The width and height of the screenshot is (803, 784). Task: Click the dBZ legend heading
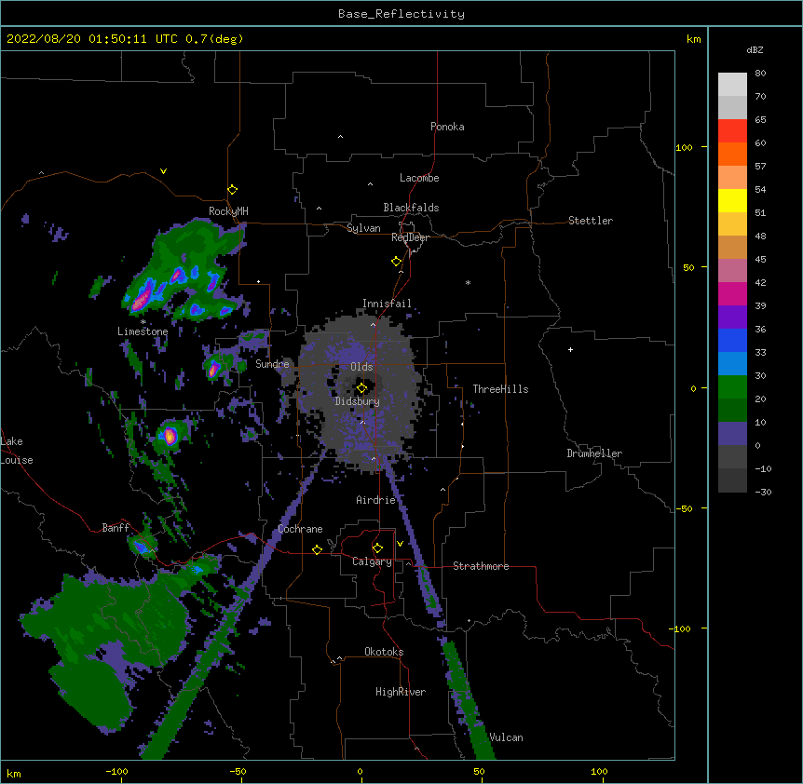(755, 49)
